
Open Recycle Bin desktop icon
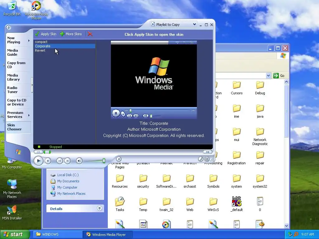(12, 8)
